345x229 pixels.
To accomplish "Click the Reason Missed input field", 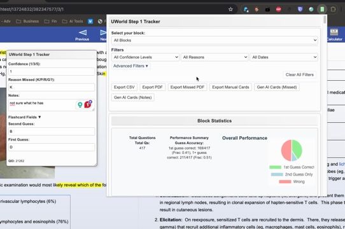I will tap(52, 87).
